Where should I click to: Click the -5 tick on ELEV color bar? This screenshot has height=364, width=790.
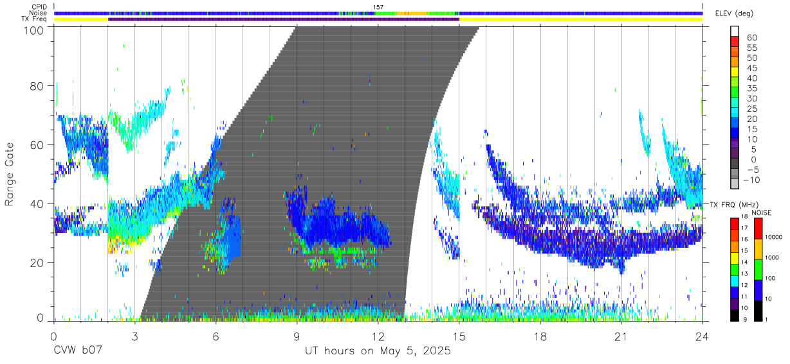[752, 169]
